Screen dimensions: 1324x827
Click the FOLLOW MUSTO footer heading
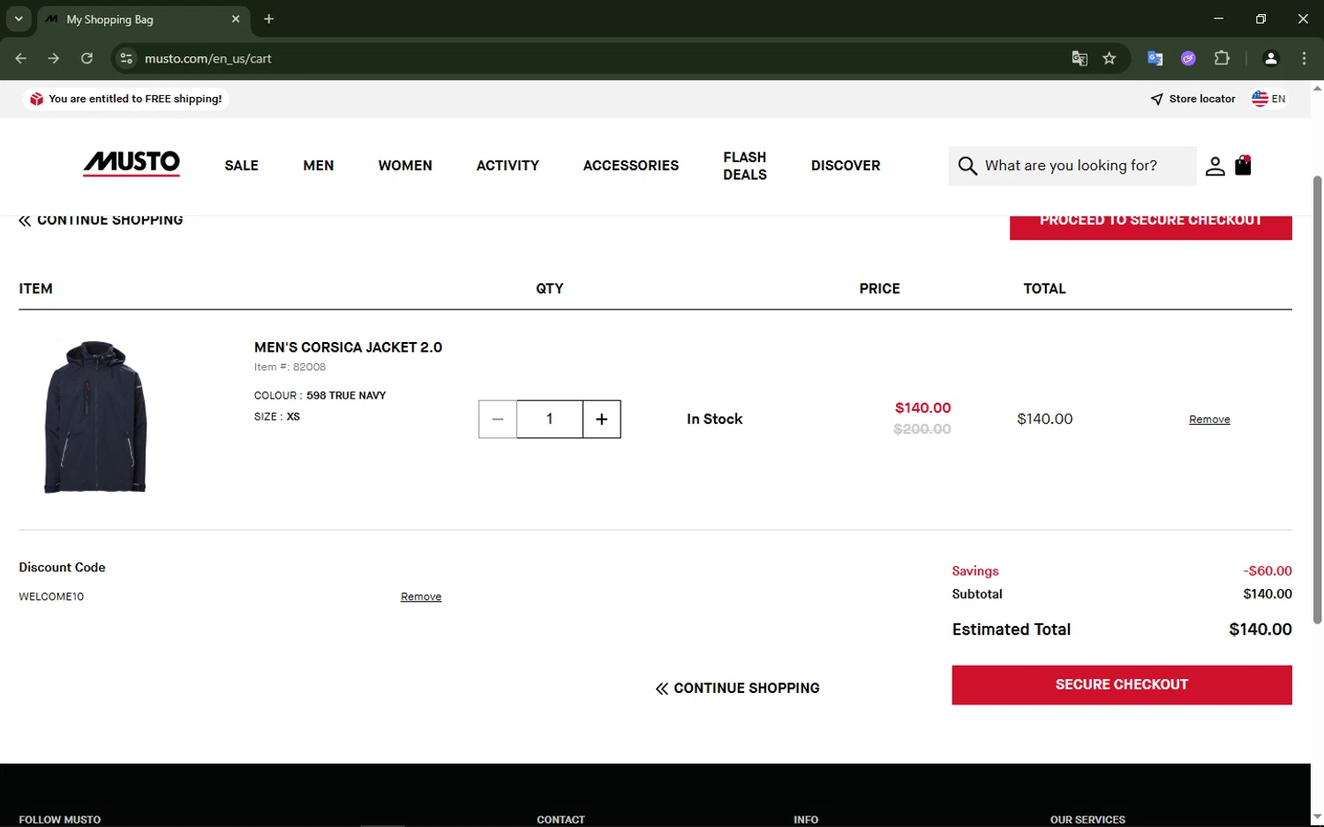(x=60, y=820)
